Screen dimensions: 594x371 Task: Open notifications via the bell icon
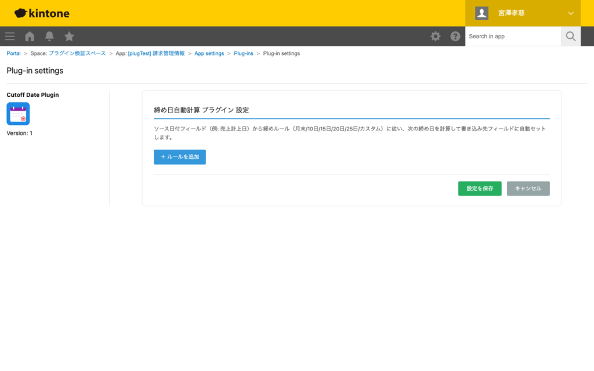click(49, 36)
